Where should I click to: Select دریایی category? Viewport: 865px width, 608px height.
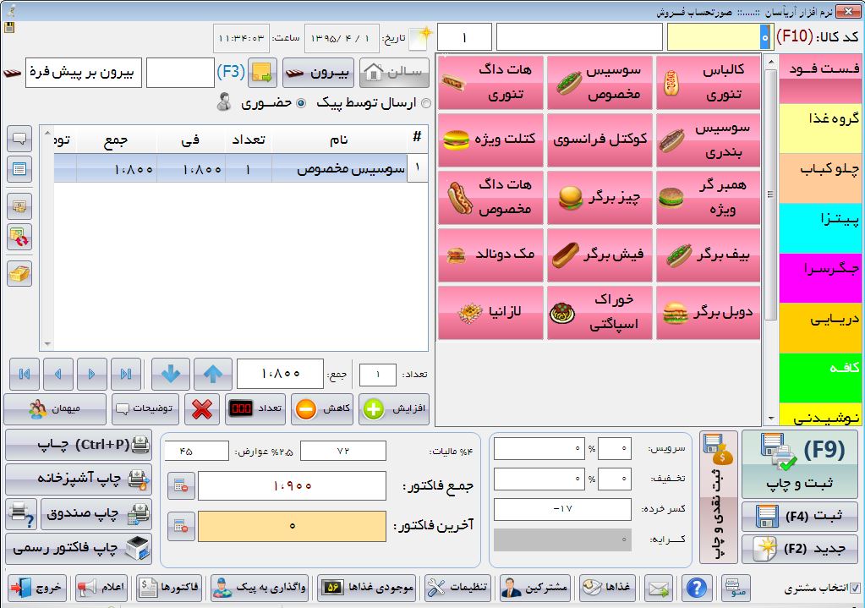820,328
